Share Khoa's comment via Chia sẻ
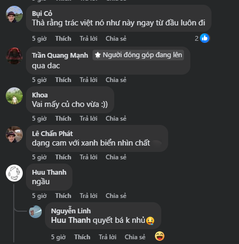Viewport: 239px width, 244px height. click(116, 119)
